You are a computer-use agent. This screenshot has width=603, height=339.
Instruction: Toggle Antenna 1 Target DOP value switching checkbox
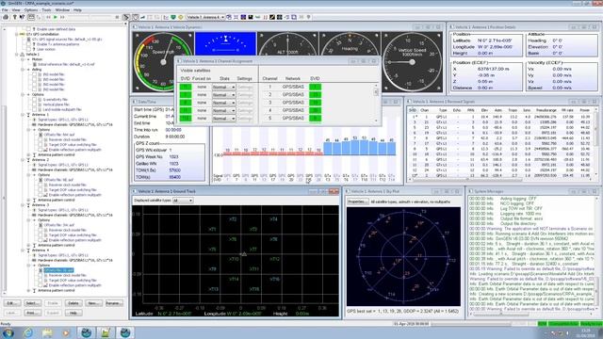pos(40,144)
